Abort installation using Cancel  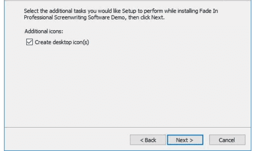227,140
